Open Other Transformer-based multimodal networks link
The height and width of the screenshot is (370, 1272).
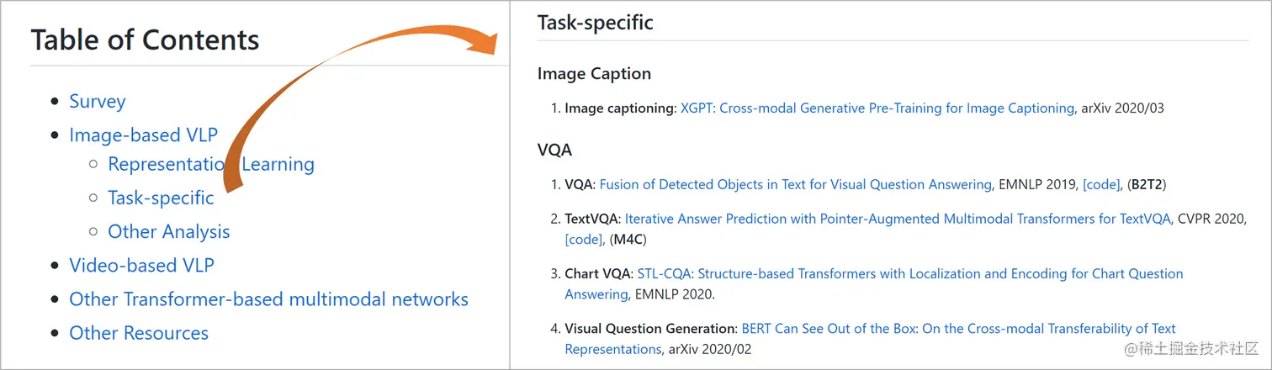tap(268, 299)
